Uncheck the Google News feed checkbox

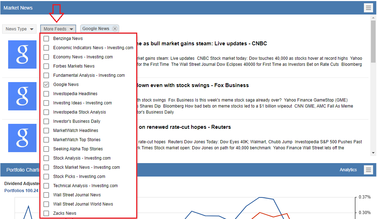46,85
